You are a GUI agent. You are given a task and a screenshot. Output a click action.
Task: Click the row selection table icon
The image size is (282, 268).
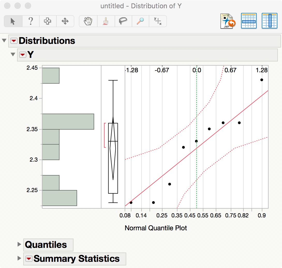click(x=249, y=20)
